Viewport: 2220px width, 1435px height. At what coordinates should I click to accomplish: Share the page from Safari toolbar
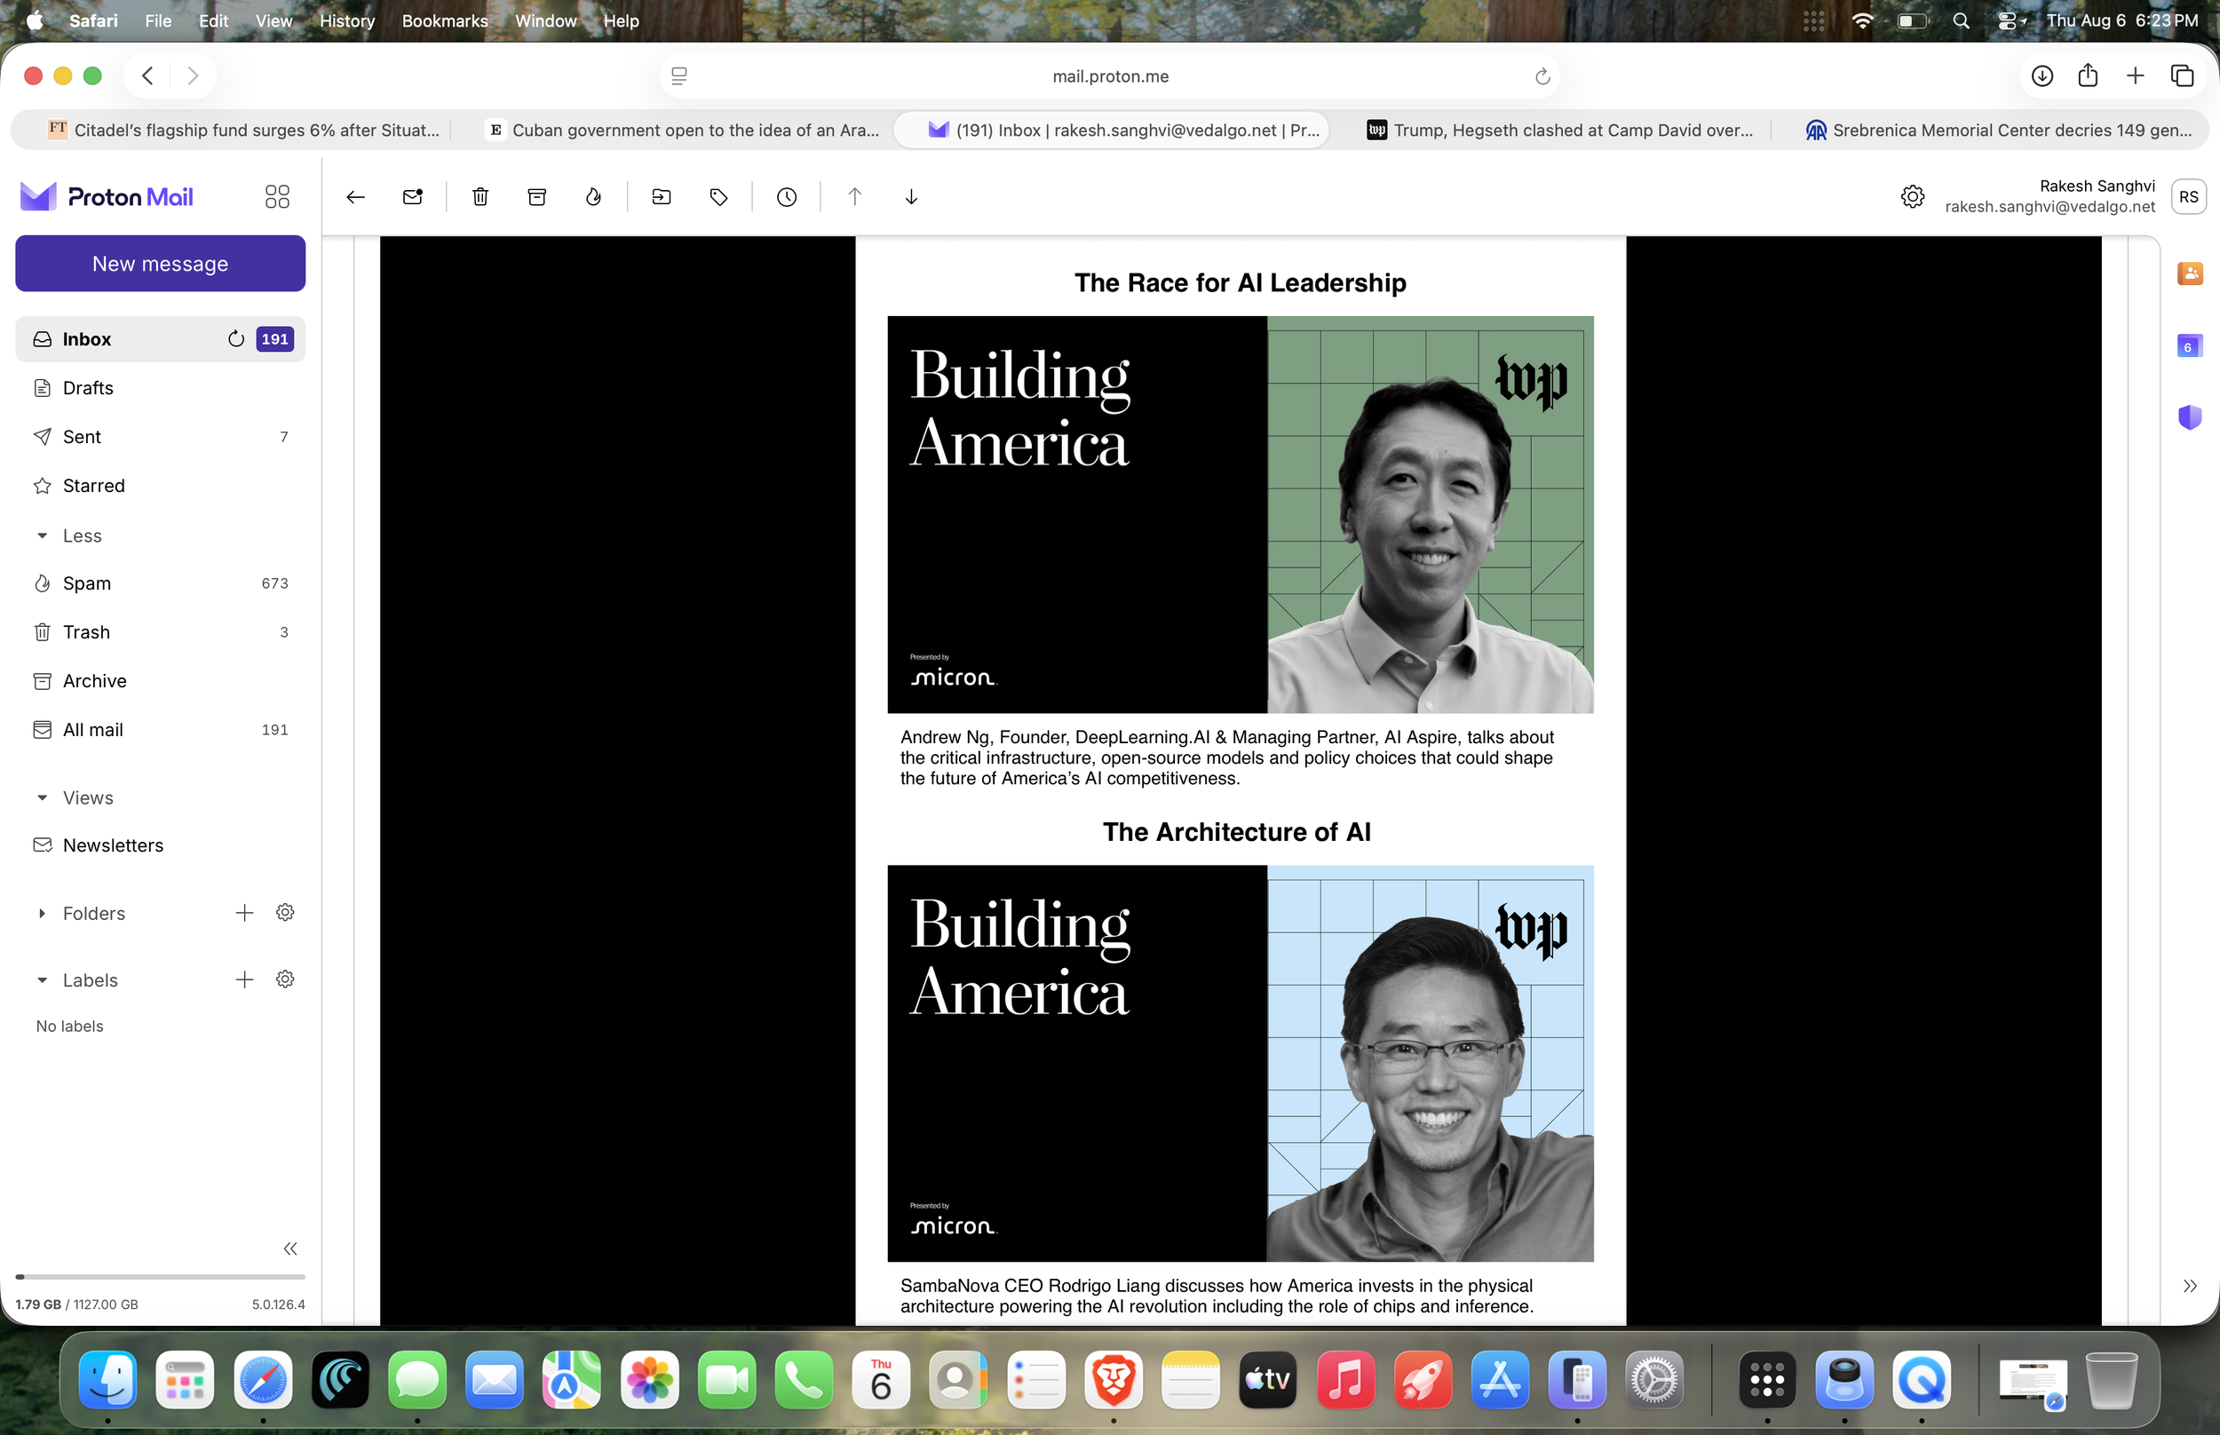point(2088,75)
